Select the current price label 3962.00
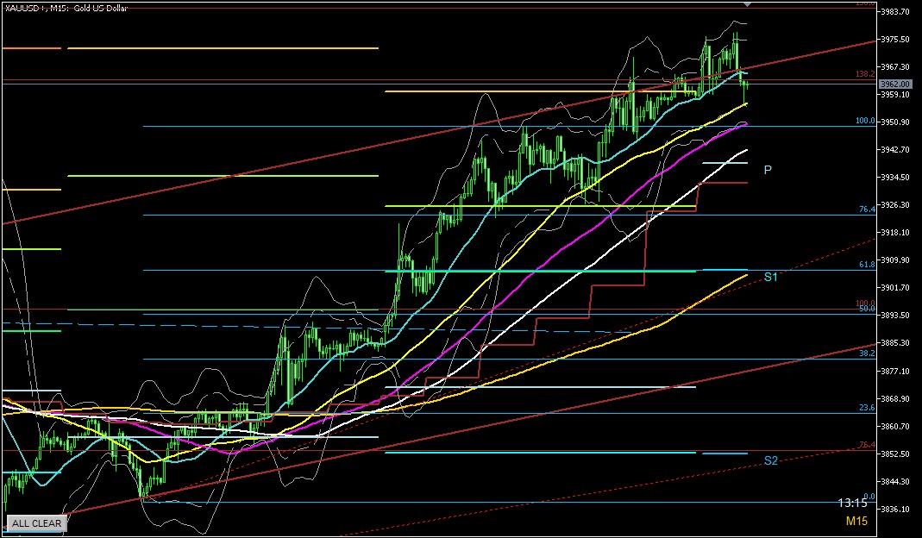Viewport: 922px width, 538px height. 894,84
